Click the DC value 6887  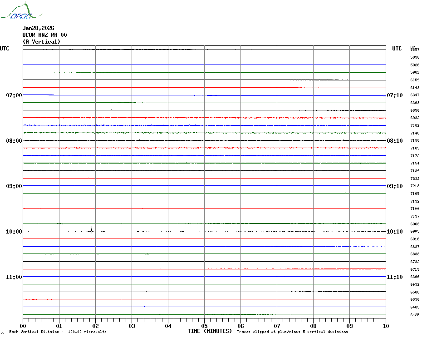(x=415, y=247)
